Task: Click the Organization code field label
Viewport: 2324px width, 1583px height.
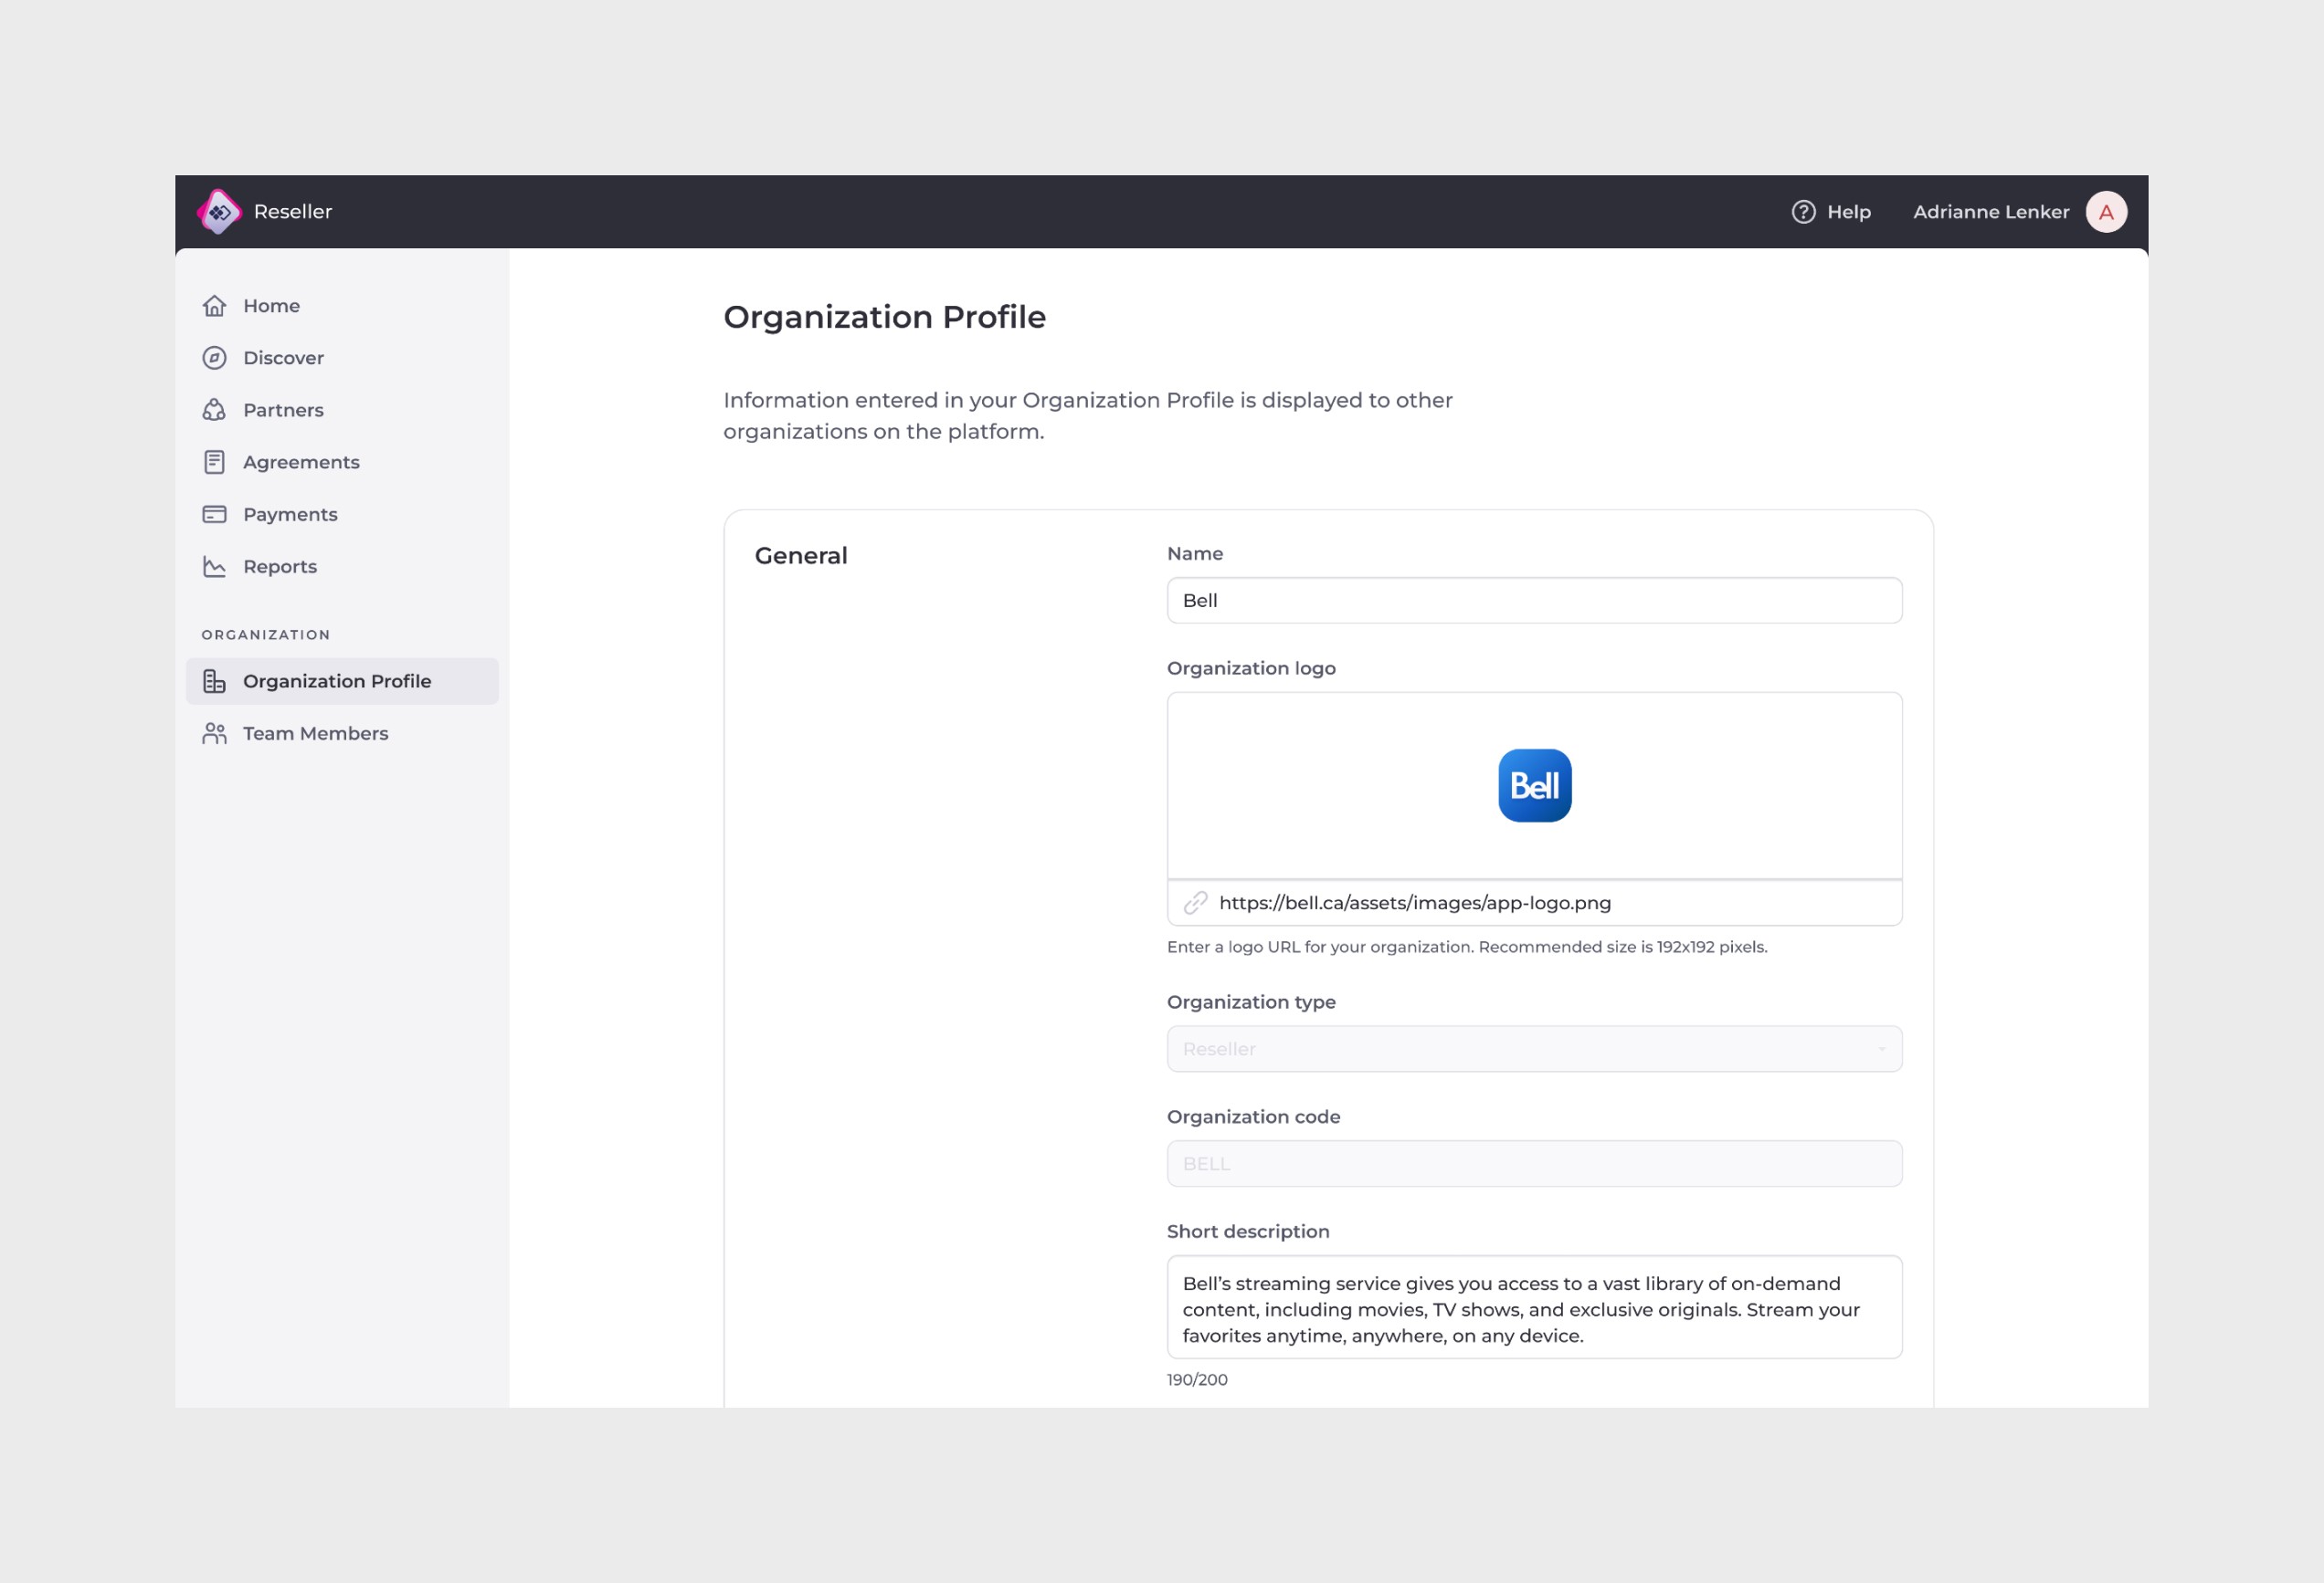Action: pos(1253,1117)
